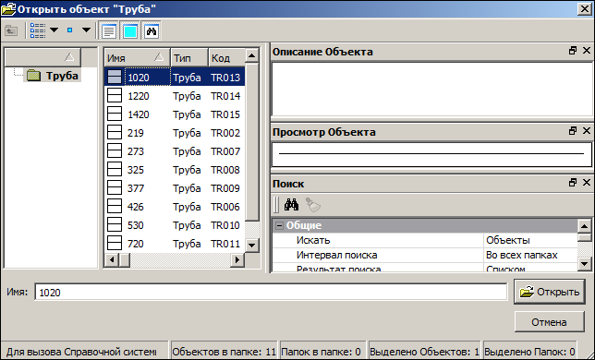Sort by the Имя column header
Image resolution: width=595 pixels, height=360 pixels.
(137, 57)
